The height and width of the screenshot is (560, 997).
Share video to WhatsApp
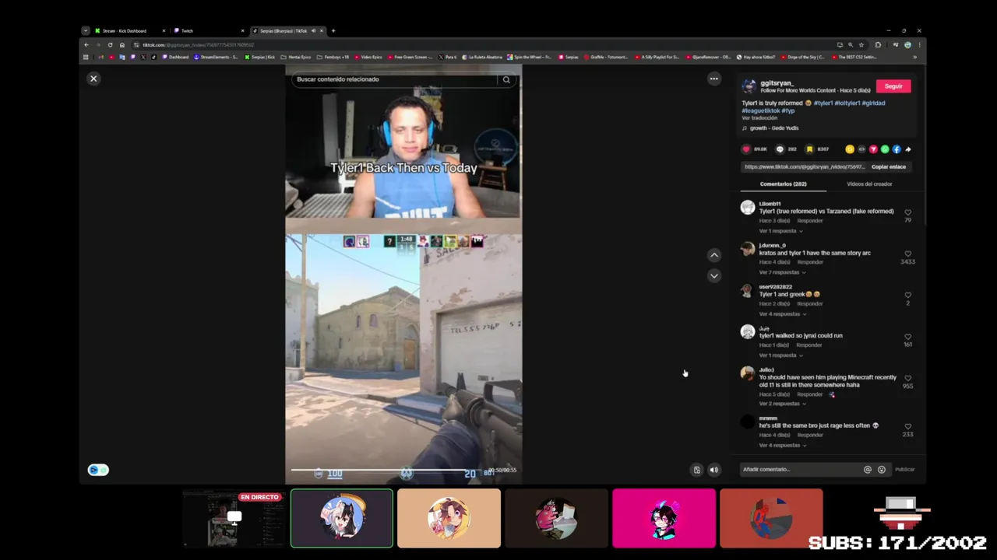coord(885,149)
